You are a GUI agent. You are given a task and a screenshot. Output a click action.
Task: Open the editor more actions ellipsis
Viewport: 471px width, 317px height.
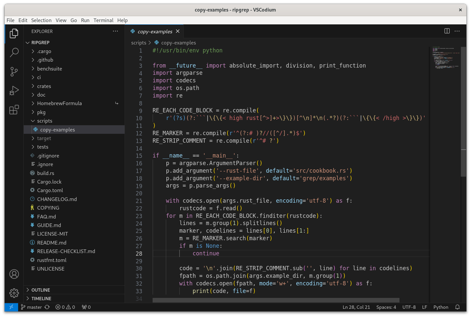tap(457, 31)
